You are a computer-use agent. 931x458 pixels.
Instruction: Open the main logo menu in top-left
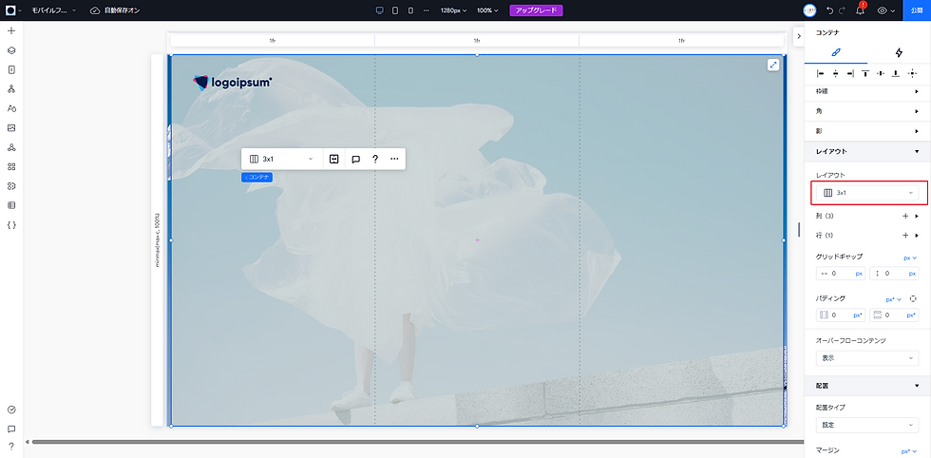point(13,10)
